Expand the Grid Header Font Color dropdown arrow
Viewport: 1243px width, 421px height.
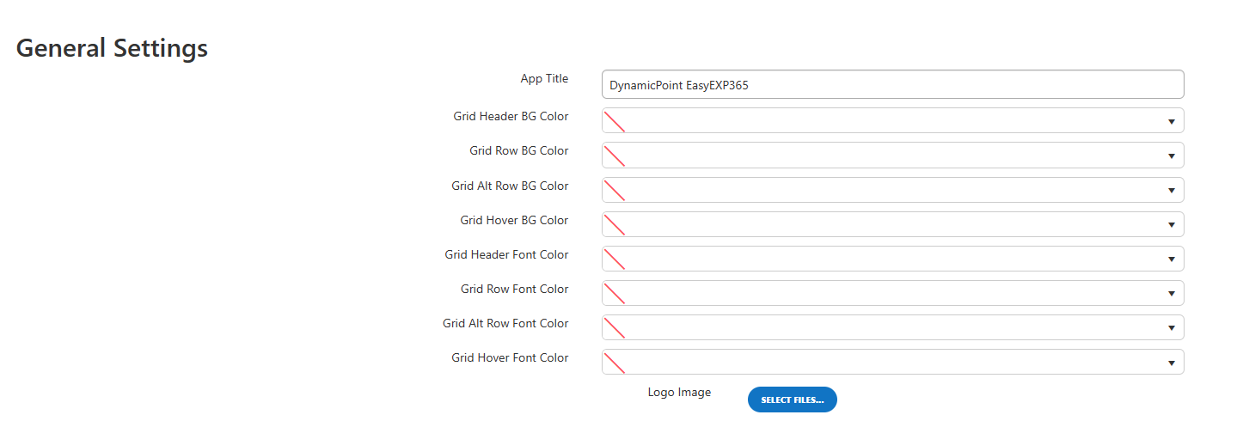click(x=1171, y=259)
